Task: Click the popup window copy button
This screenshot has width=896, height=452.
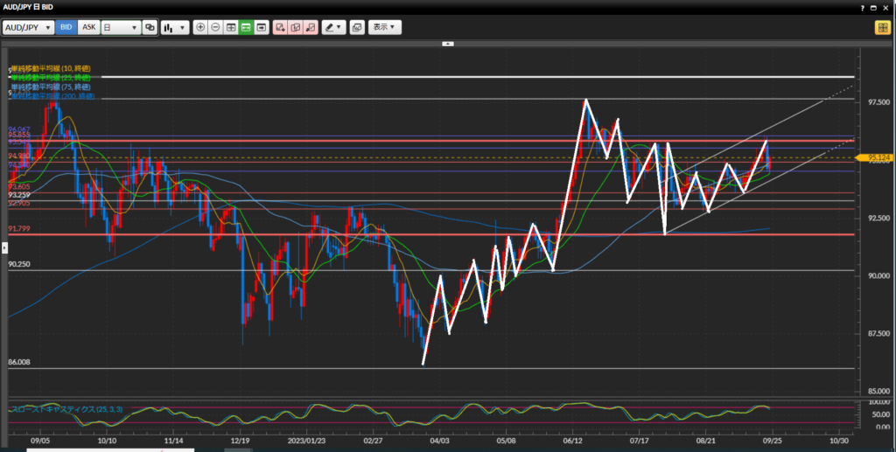Action: [x=357, y=27]
